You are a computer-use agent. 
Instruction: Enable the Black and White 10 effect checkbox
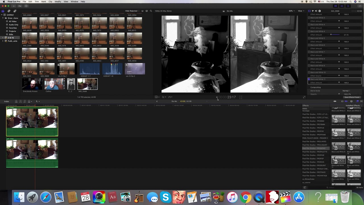pyautogui.click(x=309, y=73)
